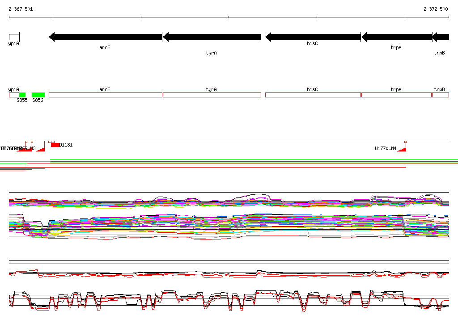Click the S855 label
Screen dimensions: 458x319
[22, 100]
